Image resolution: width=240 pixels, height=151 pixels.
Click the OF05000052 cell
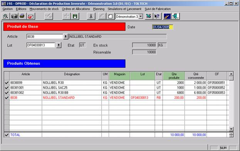point(217,88)
